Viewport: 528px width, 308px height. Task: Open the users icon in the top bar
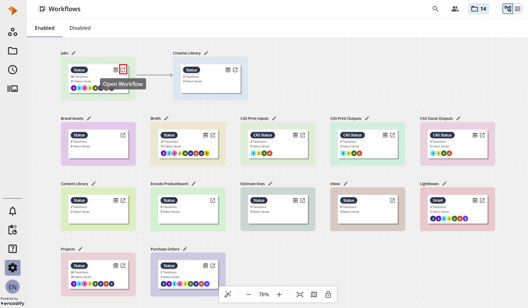point(455,9)
